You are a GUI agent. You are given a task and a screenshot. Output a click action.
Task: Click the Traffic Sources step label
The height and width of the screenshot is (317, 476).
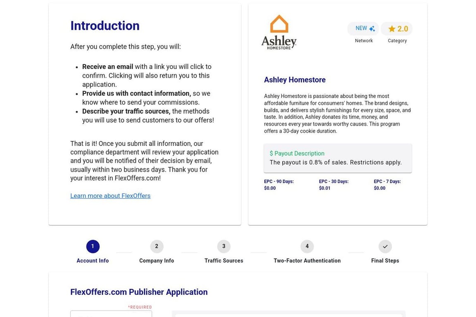tap(224, 260)
